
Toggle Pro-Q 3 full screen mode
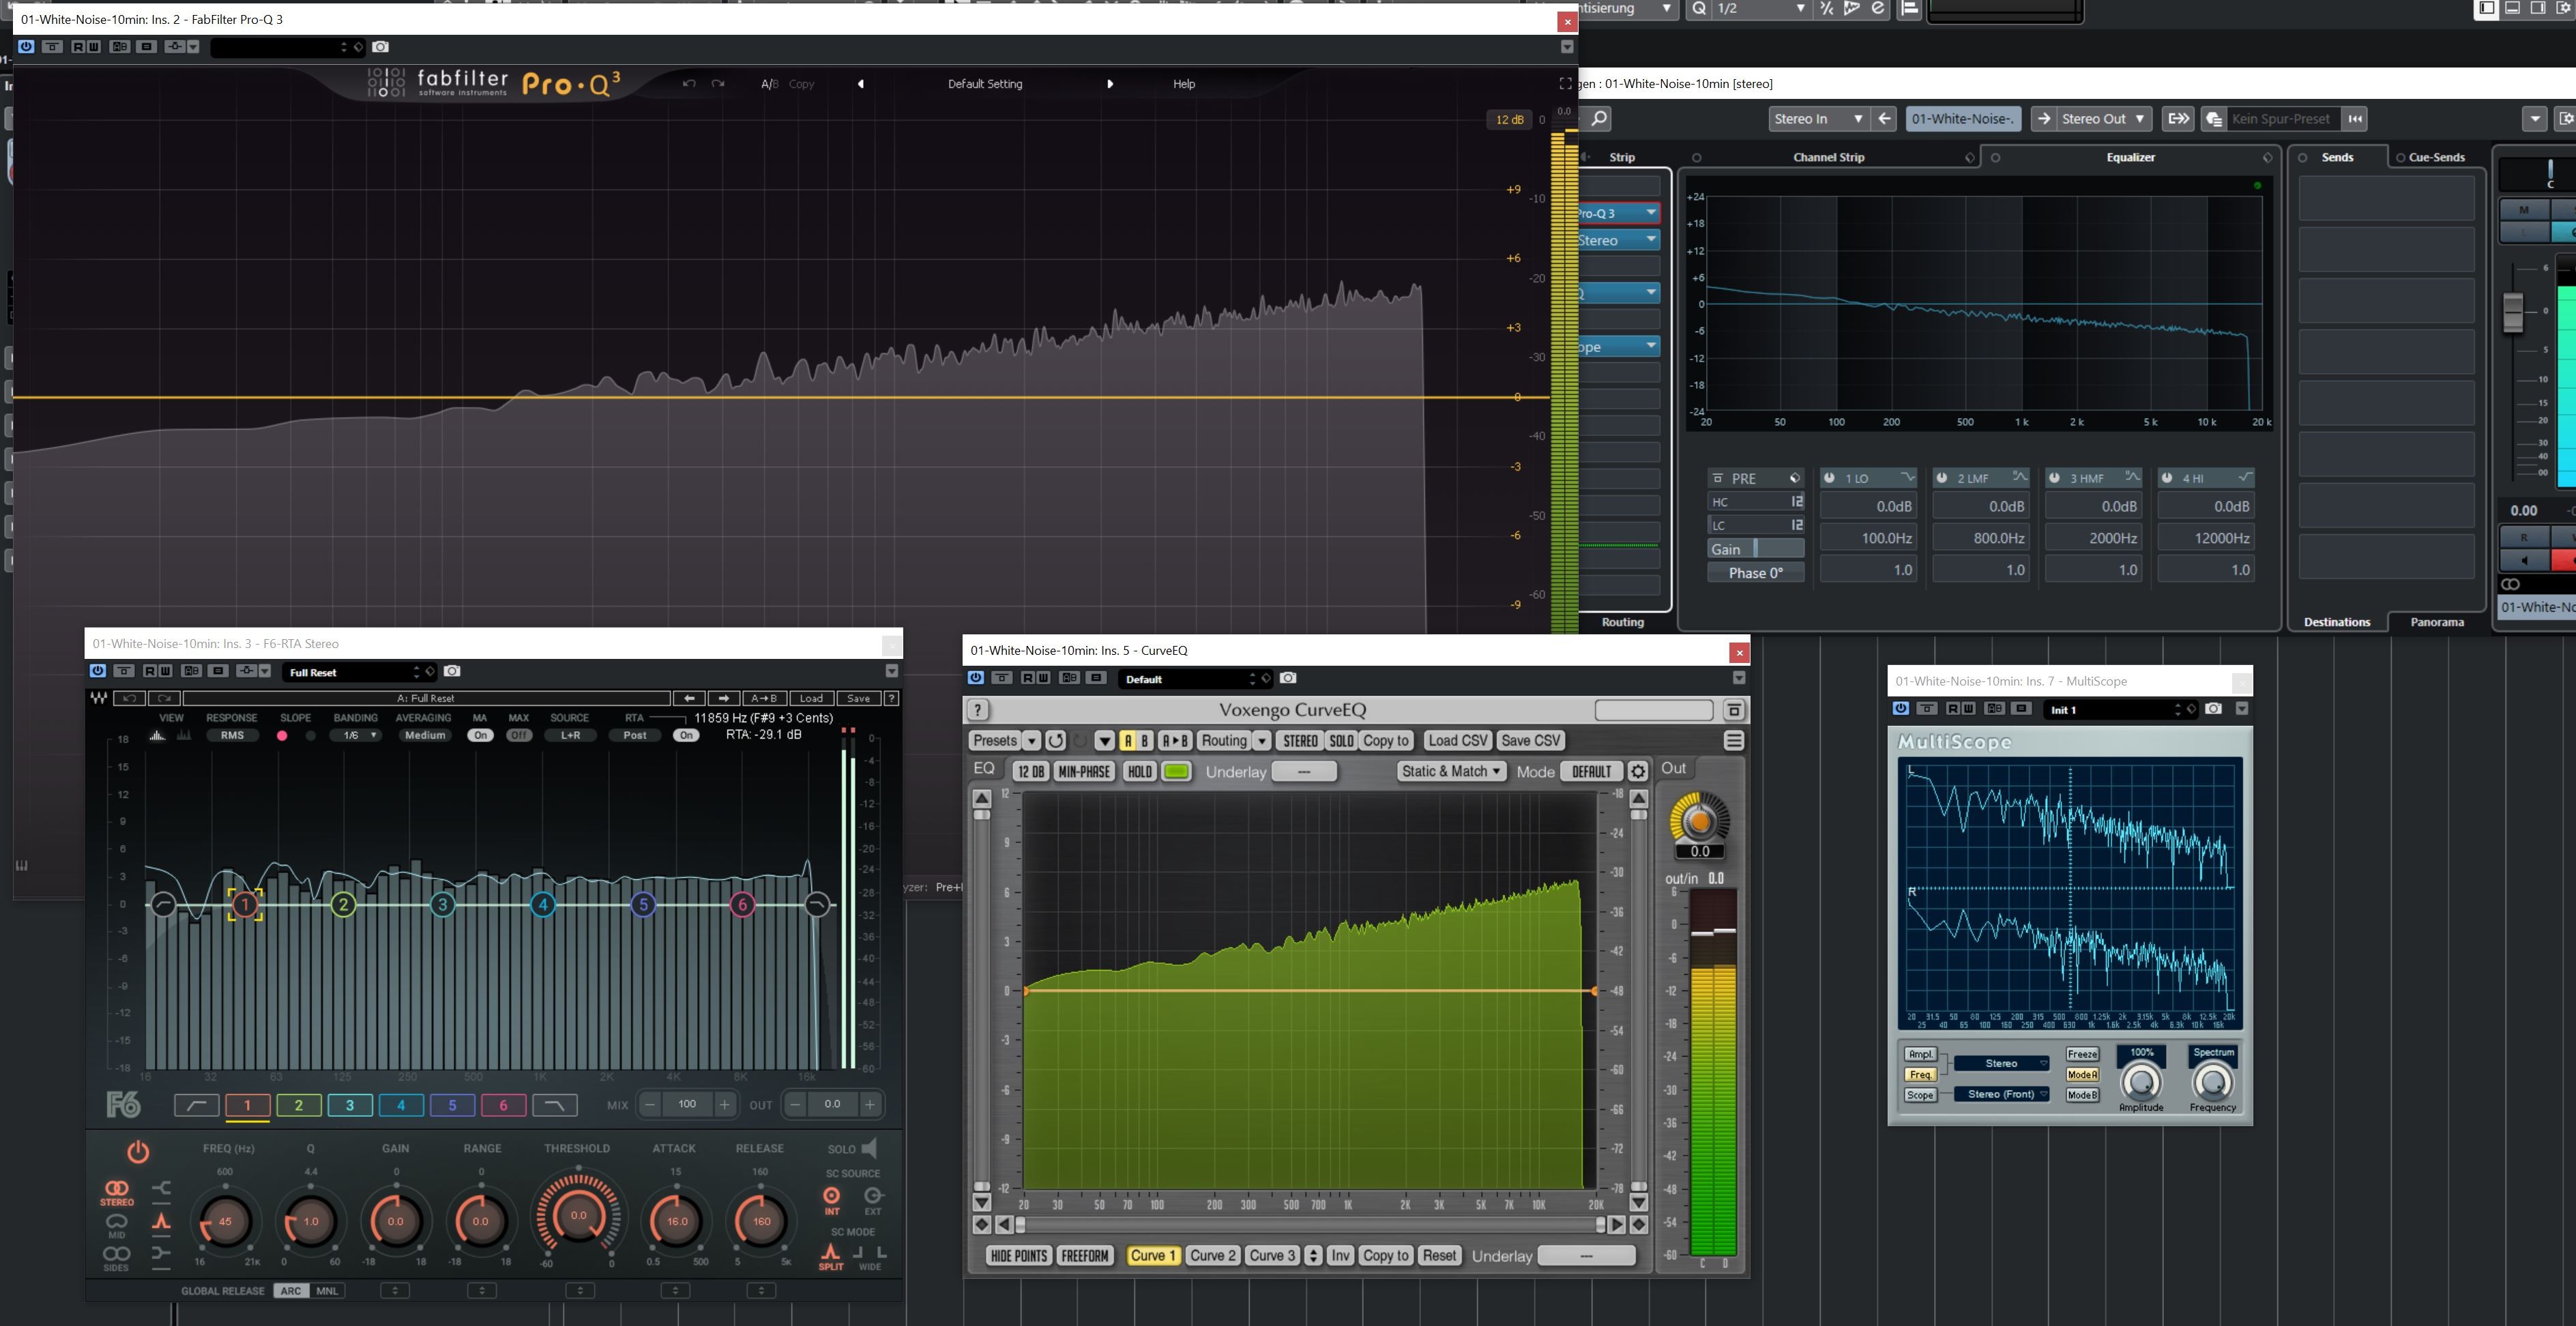tap(1565, 84)
